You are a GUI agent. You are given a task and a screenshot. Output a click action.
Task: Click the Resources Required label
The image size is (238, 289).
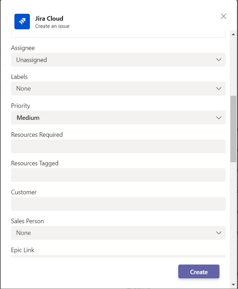coord(37,135)
